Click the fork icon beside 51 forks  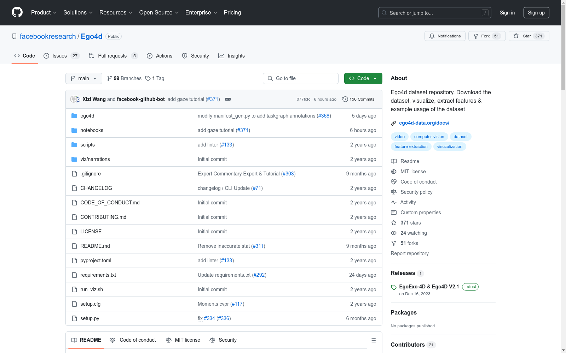pyautogui.click(x=394, y=243)
